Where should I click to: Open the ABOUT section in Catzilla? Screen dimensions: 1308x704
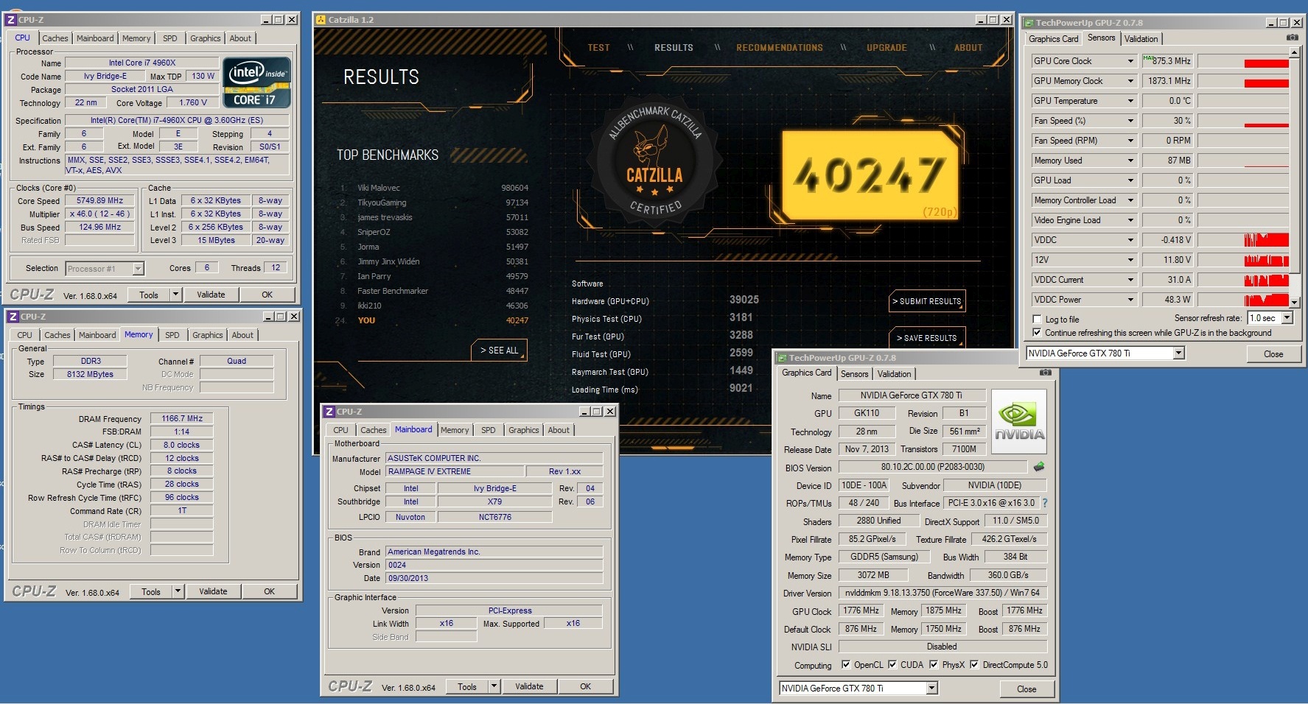968,48
